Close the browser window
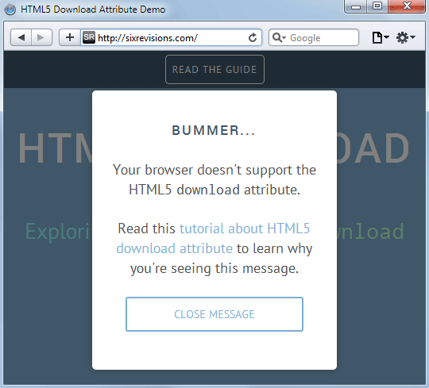Screen dimensions: 429x388 point(407,6)
